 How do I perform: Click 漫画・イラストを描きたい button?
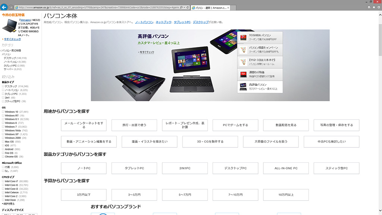(x=149, y=141)
